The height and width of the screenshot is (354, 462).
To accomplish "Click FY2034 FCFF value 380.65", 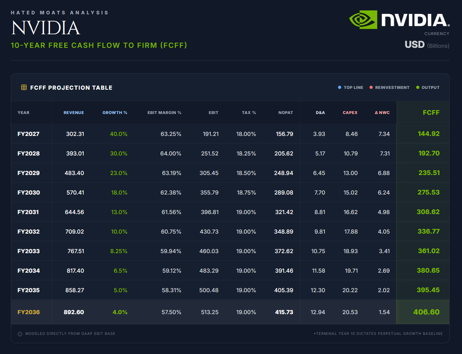I will click(x=428, y=271).
